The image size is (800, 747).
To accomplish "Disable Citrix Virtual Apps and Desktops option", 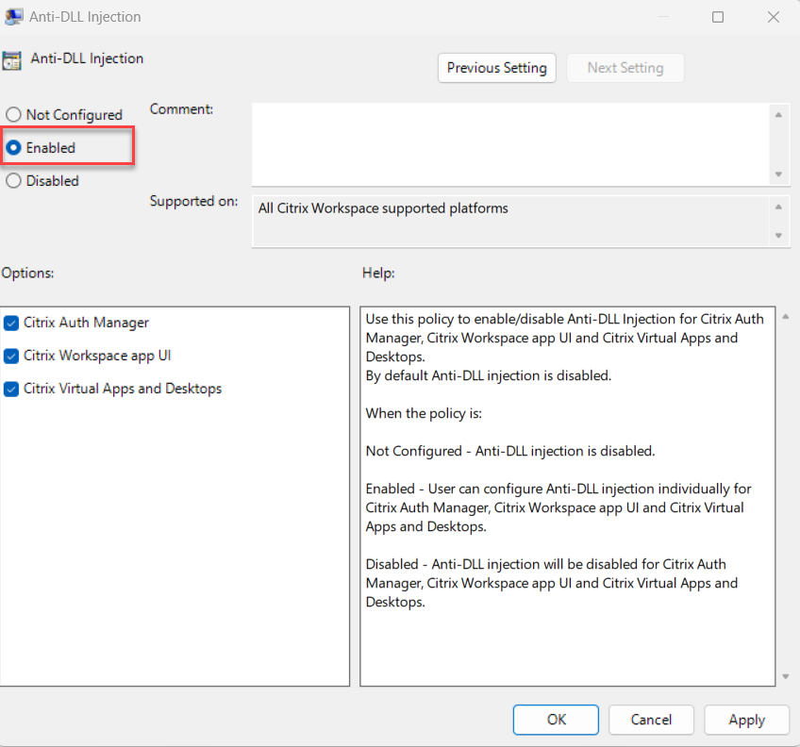I will [x=11, y=390].
